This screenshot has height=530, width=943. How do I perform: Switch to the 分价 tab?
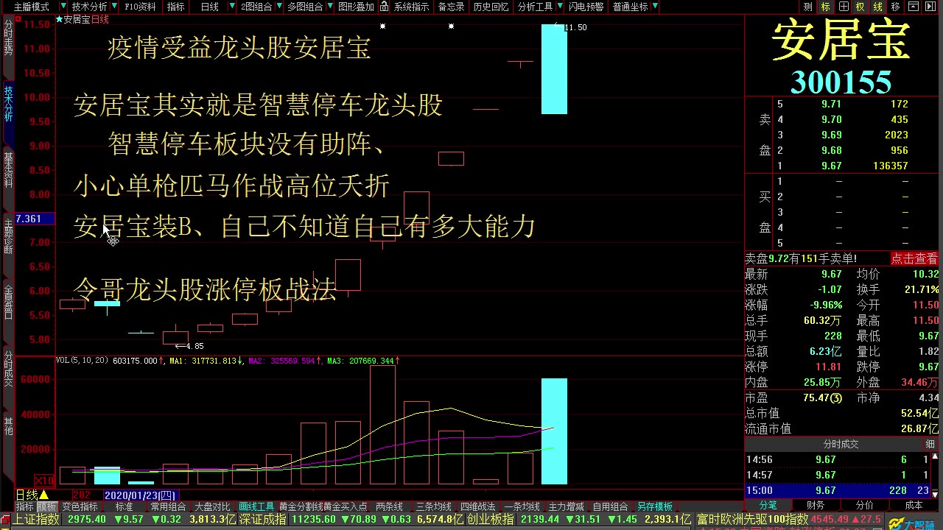point(864,505)
